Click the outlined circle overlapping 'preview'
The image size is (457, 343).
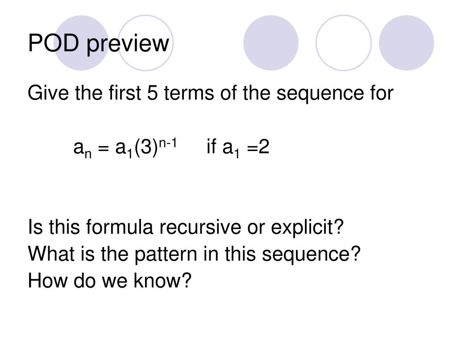145,43
